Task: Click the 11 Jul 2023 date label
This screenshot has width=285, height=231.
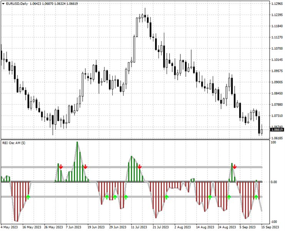Action: pyautogui.click(x=139, y=227)
